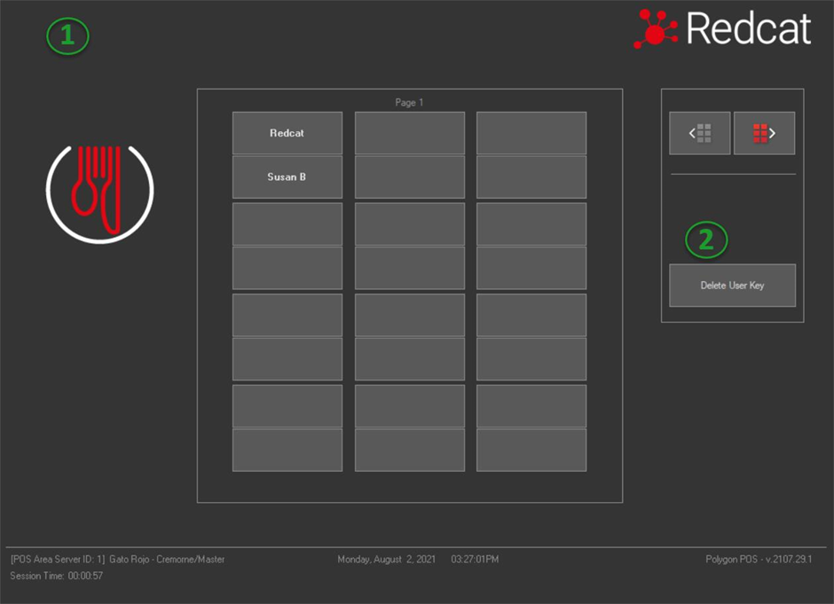Go to previous page of user keys
This screenshot has width=834, height=604.
pos(699,133)
